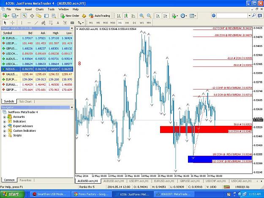This screenshot has width=264, height=198.
Task: Switch chart to W1 timeframe
Action: pos(142,22)
